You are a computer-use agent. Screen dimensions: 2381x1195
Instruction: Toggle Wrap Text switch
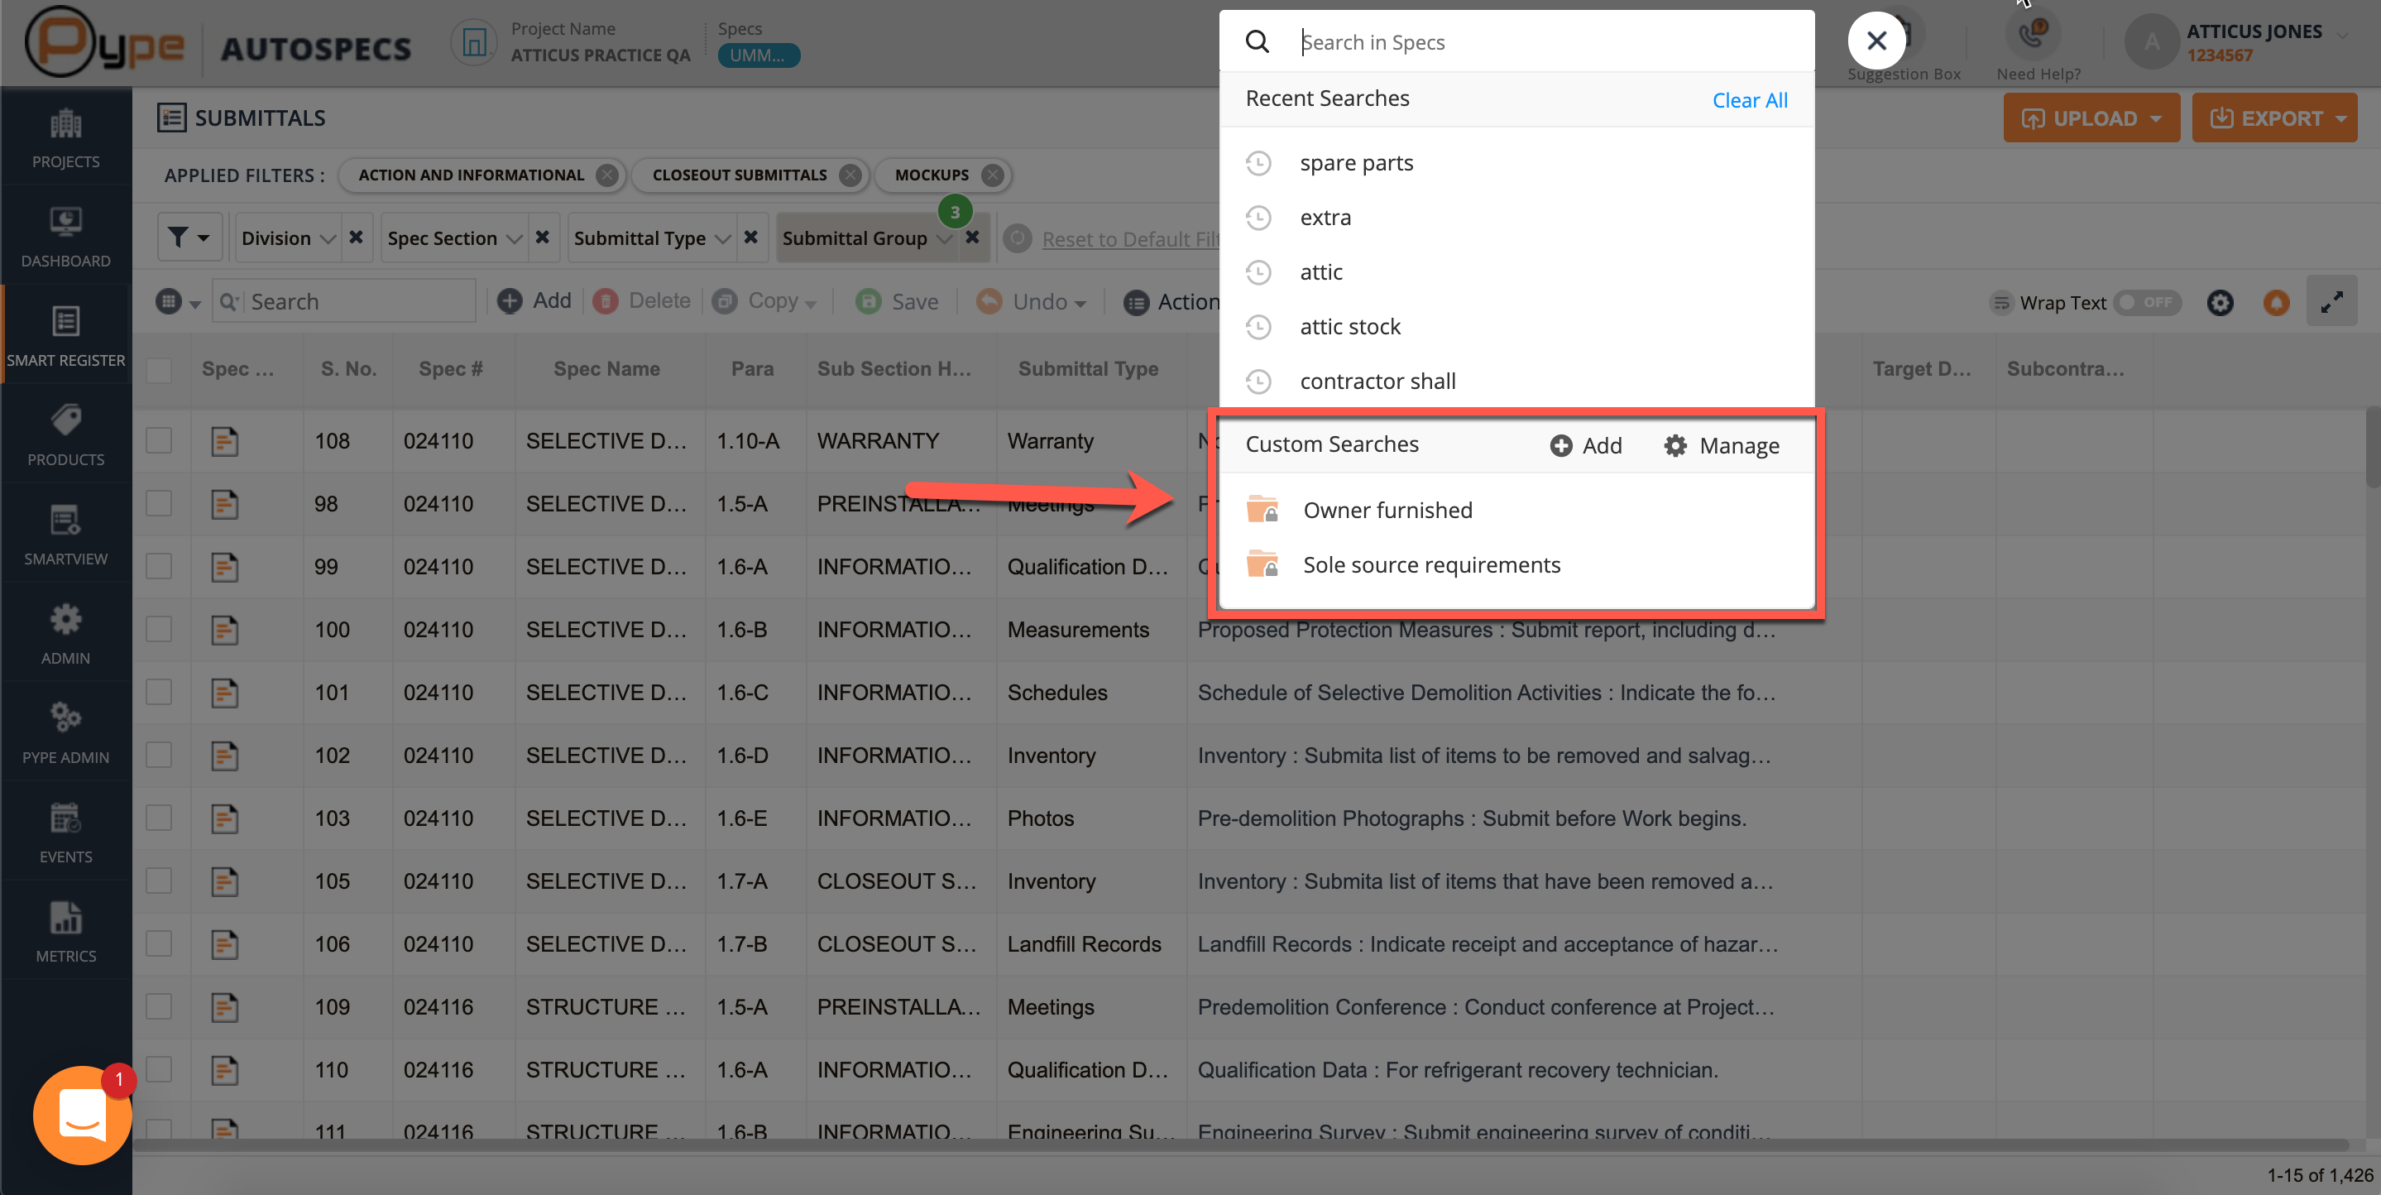(x=2146, y=302)
